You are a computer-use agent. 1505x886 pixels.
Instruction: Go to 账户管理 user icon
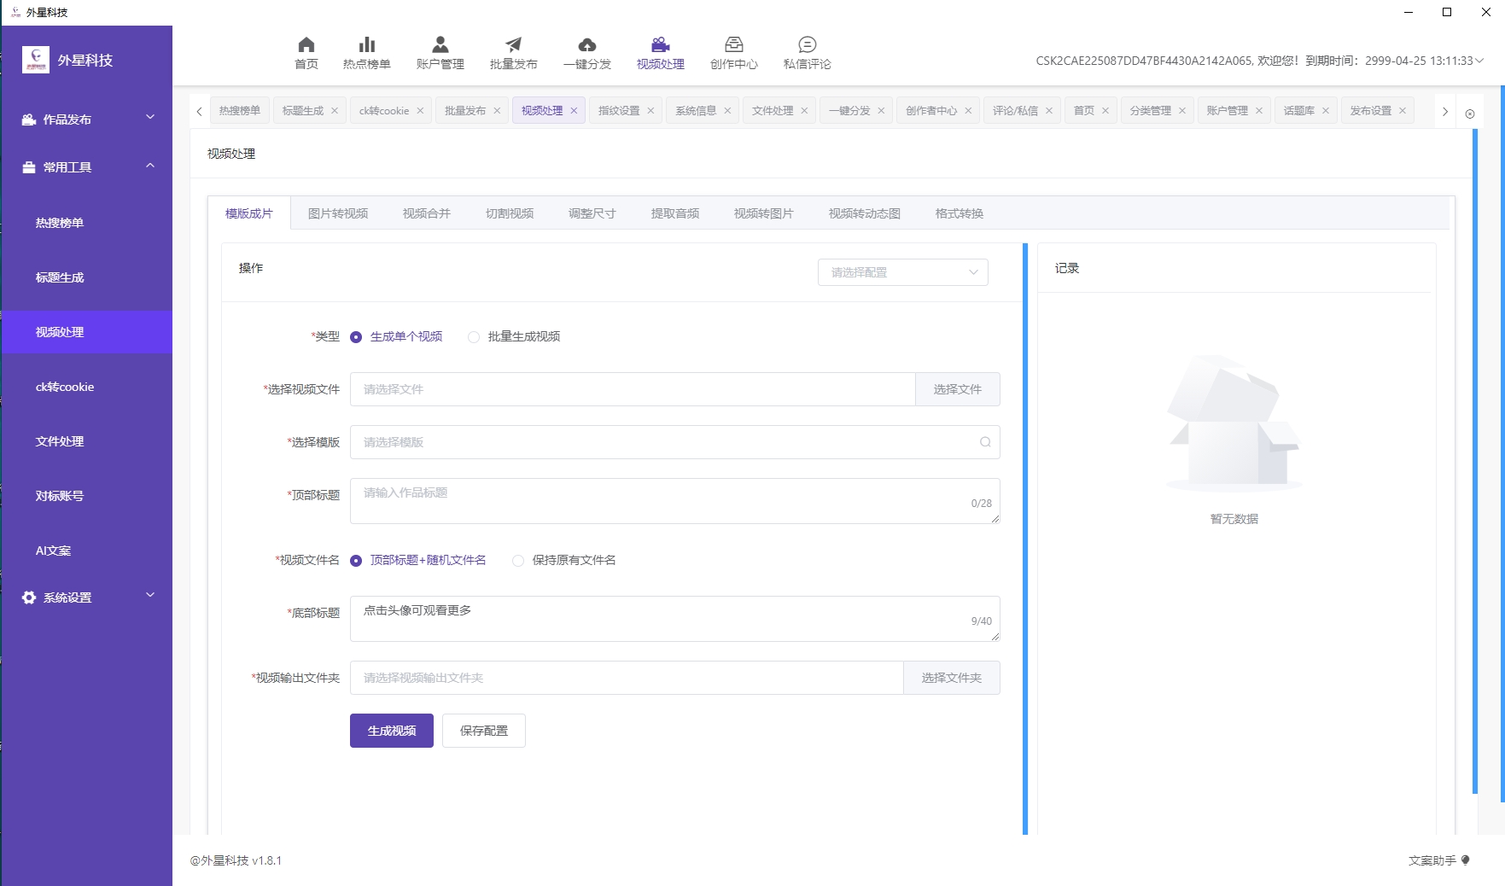[x=440, y=45]
